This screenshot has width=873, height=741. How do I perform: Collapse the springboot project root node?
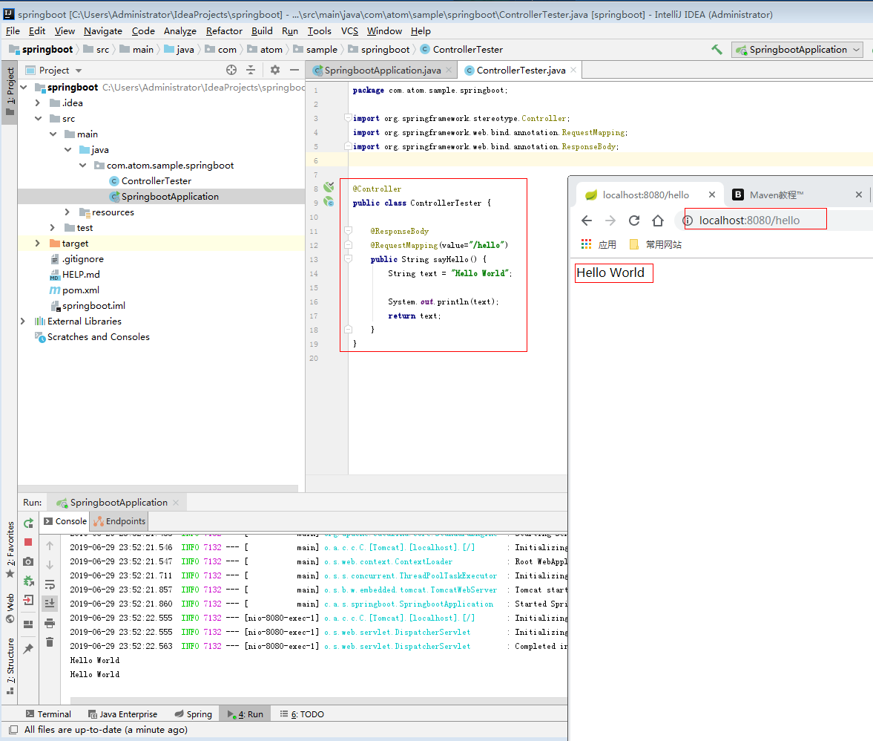[24, 88]
